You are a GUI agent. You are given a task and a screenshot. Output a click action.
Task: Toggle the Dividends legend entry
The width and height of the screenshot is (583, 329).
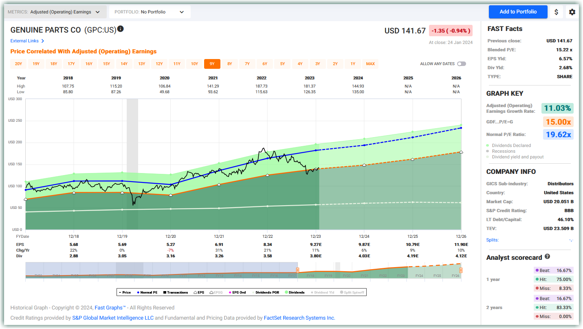[x=295, y=292]
